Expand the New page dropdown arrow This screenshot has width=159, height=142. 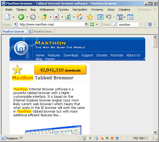tap(13, 17)
